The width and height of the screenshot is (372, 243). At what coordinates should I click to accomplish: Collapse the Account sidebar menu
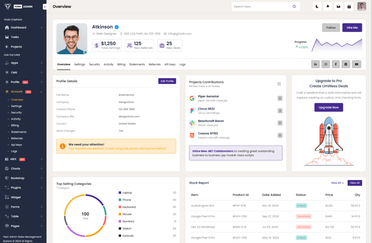click(x=23, y=92)
